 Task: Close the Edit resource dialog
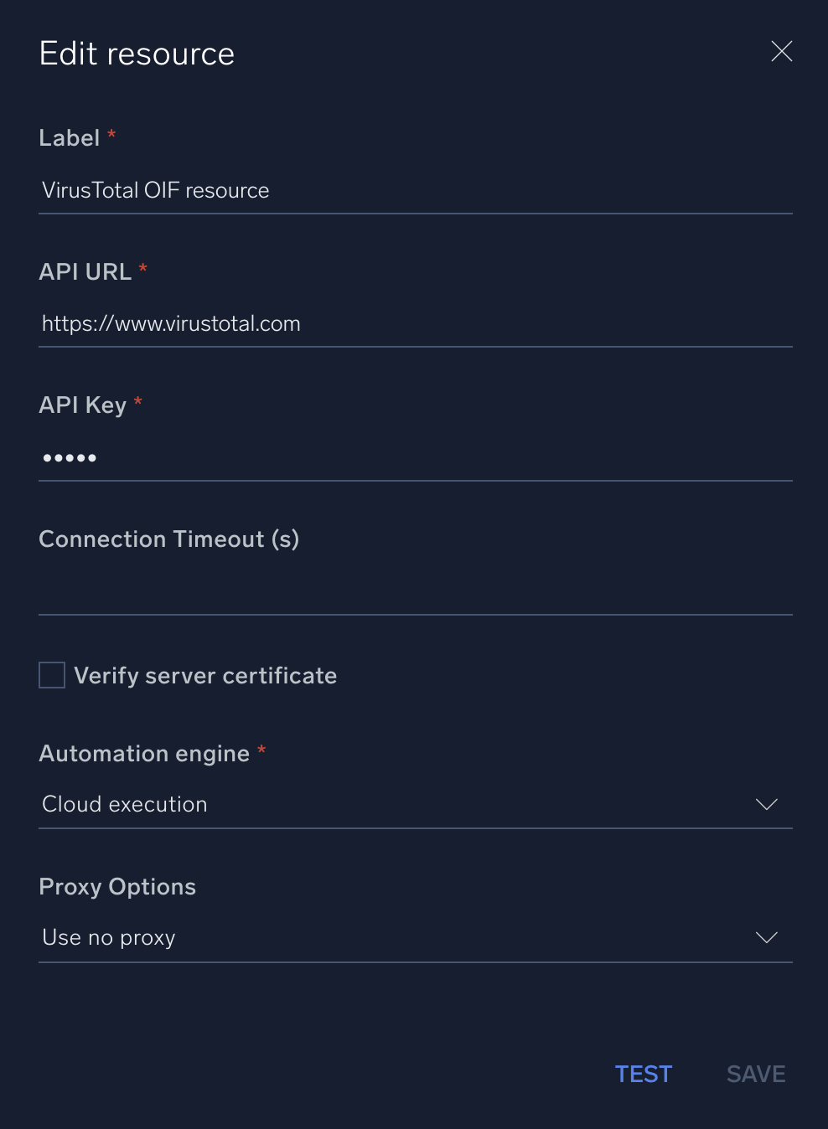781,52
